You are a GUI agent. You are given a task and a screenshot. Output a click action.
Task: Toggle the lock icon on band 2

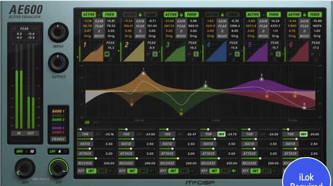140,14
